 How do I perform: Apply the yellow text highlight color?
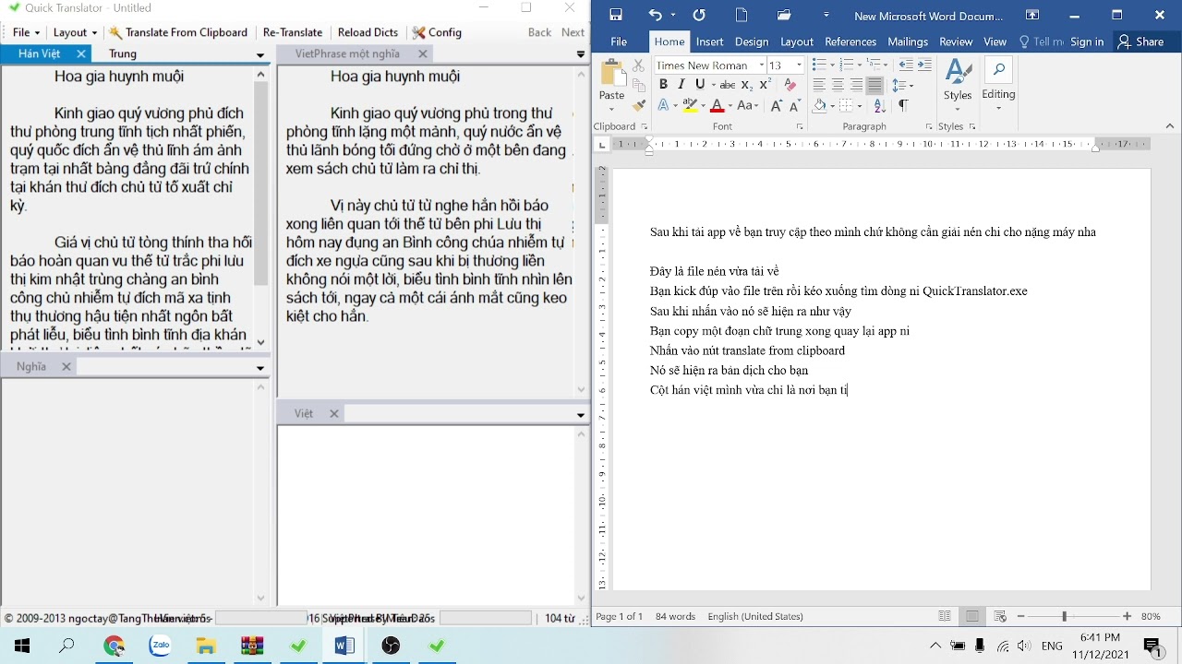(x=689, y=105)
